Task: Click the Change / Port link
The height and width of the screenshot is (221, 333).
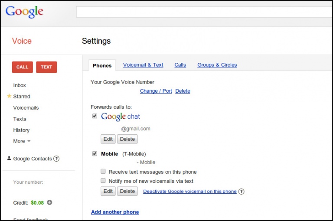Action: pos(156,91)
